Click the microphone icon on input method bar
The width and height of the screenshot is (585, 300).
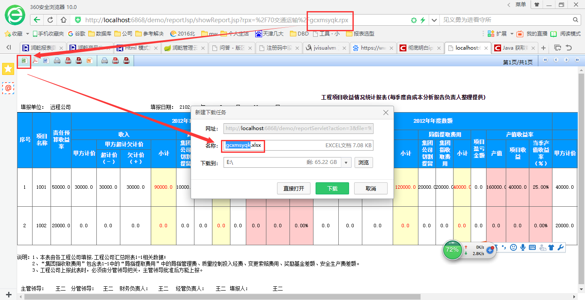pyautogui.click(x=523, y=247)
